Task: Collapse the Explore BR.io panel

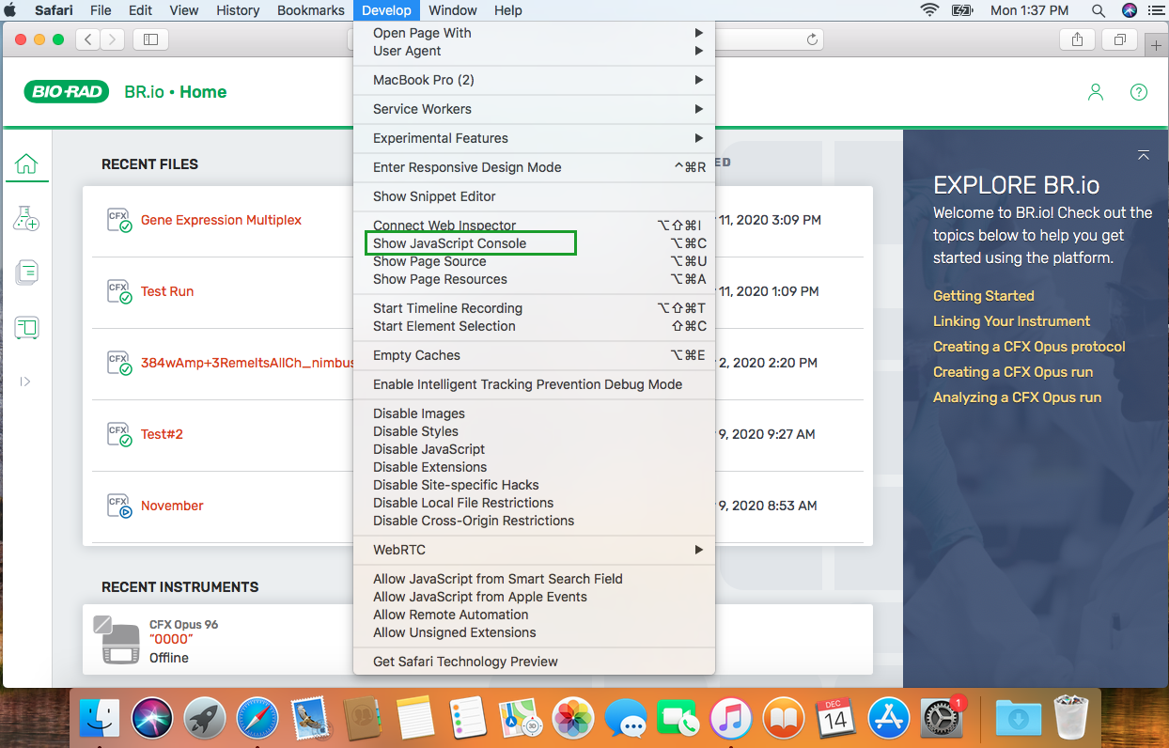Action: click(1143, 155)
